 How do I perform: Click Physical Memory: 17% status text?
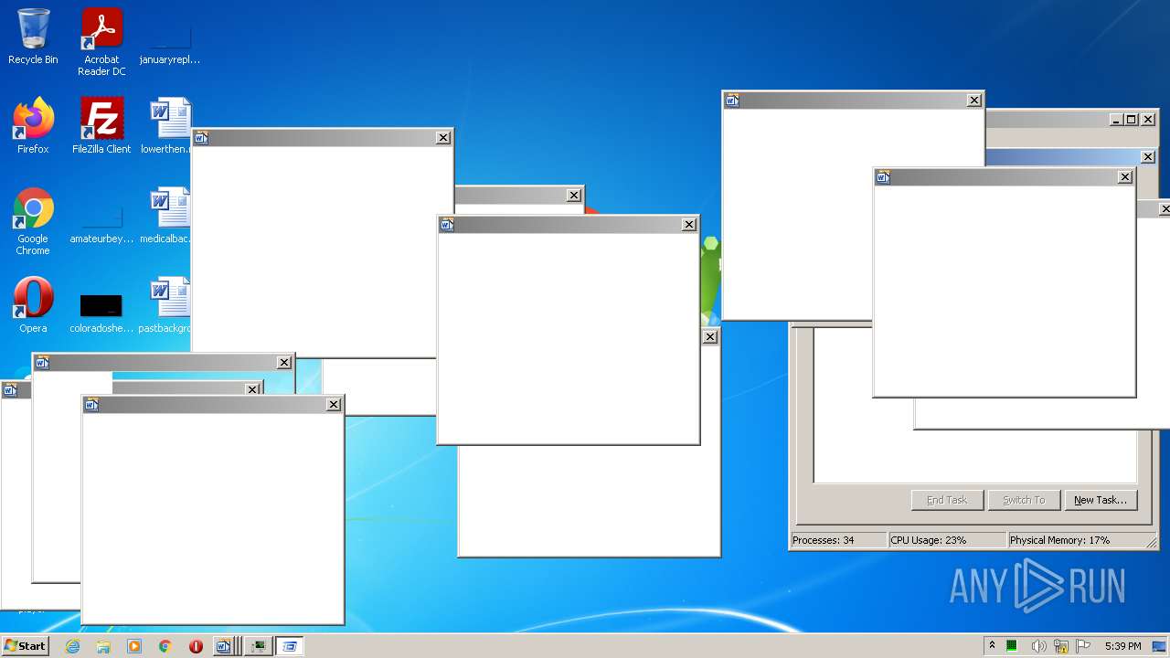tap(1076, 540)
